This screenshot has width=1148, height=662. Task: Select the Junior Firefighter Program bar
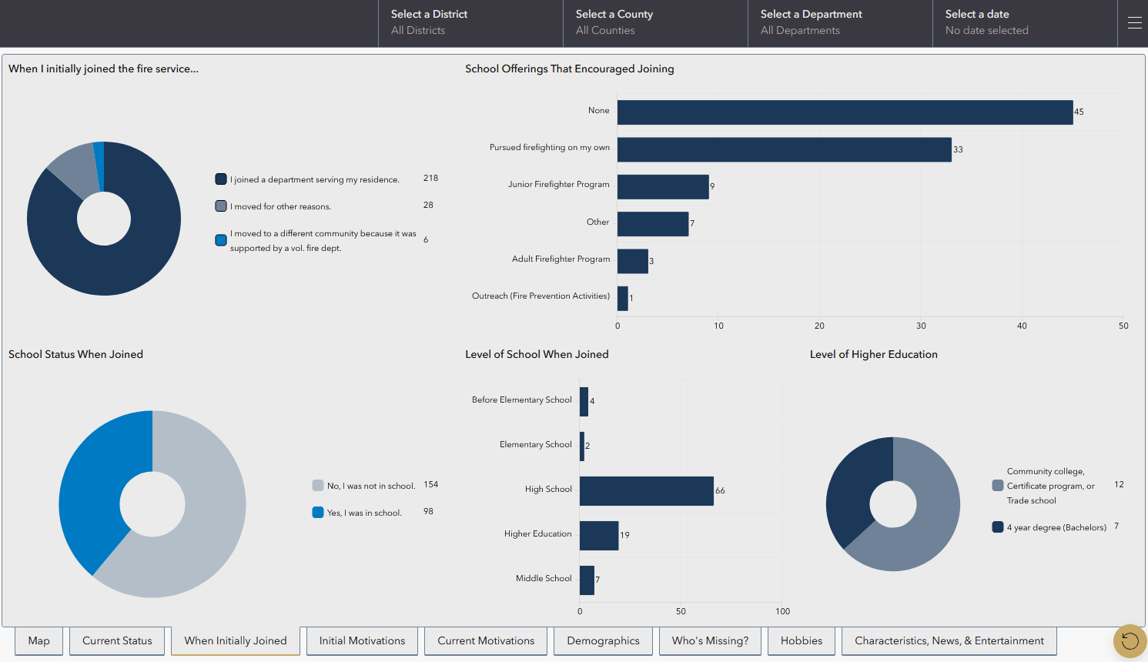pyautogui.click(x=663, y=187)
